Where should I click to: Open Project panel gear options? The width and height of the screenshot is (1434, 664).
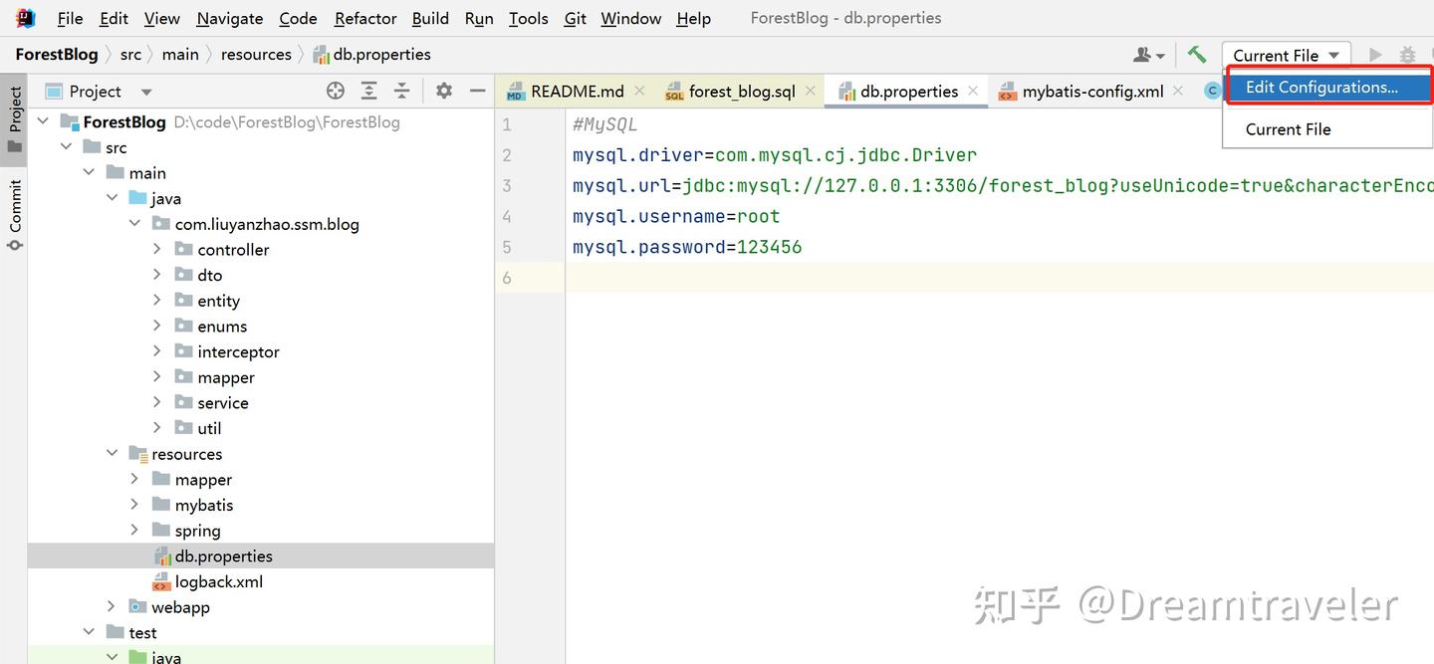tap(444, 91)
